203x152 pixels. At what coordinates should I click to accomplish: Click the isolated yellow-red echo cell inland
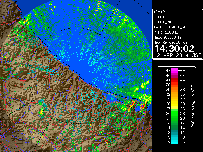(x=41, y=112)
